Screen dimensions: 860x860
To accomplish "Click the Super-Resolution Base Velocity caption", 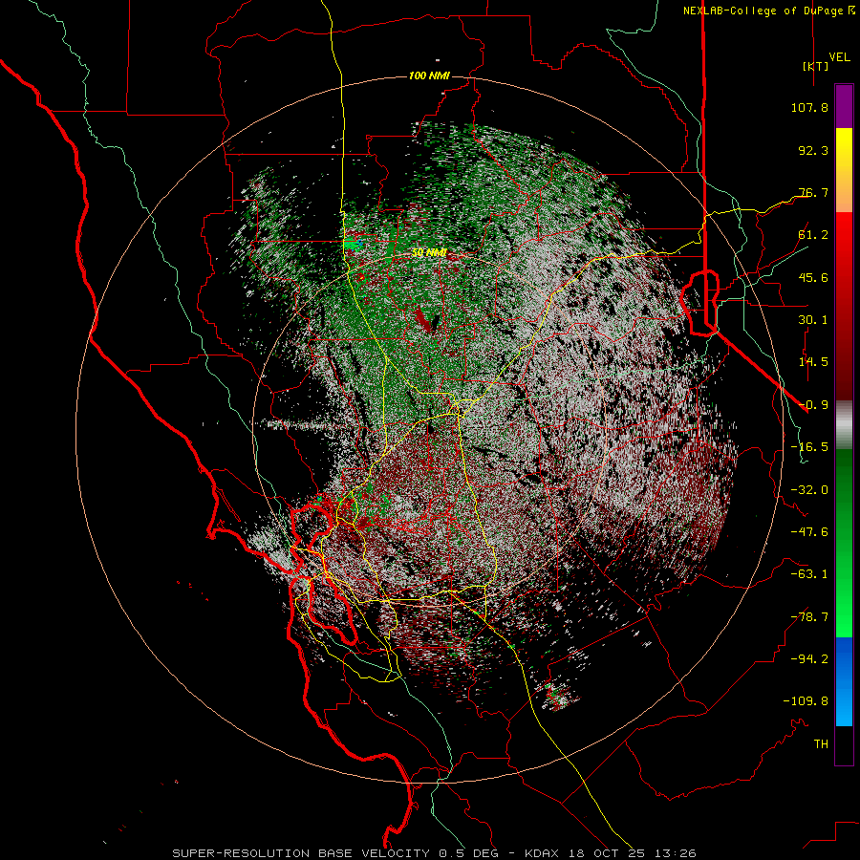I will tap(435, 853).
